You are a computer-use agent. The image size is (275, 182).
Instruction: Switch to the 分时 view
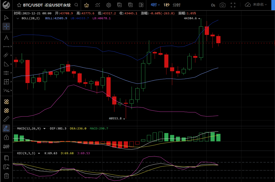pos(176,5)
